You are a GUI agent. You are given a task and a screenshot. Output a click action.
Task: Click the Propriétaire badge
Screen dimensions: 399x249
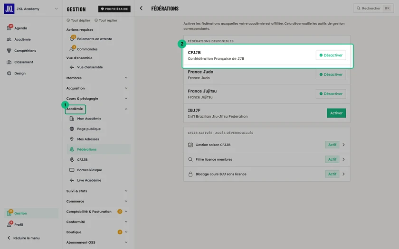(114, 9)
